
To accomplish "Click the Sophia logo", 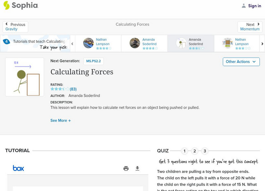I will point(21,5).
